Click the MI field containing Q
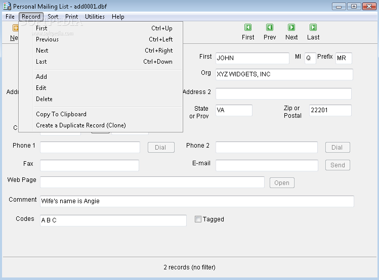This screenshot has height=280, width=379. coord(310,58)
